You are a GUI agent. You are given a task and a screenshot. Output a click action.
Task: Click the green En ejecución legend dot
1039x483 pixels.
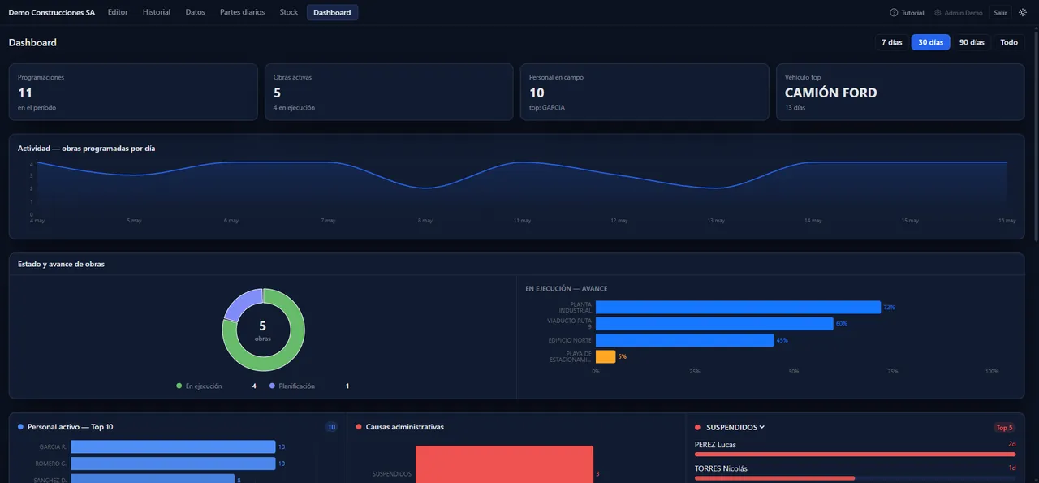[179, 386]
